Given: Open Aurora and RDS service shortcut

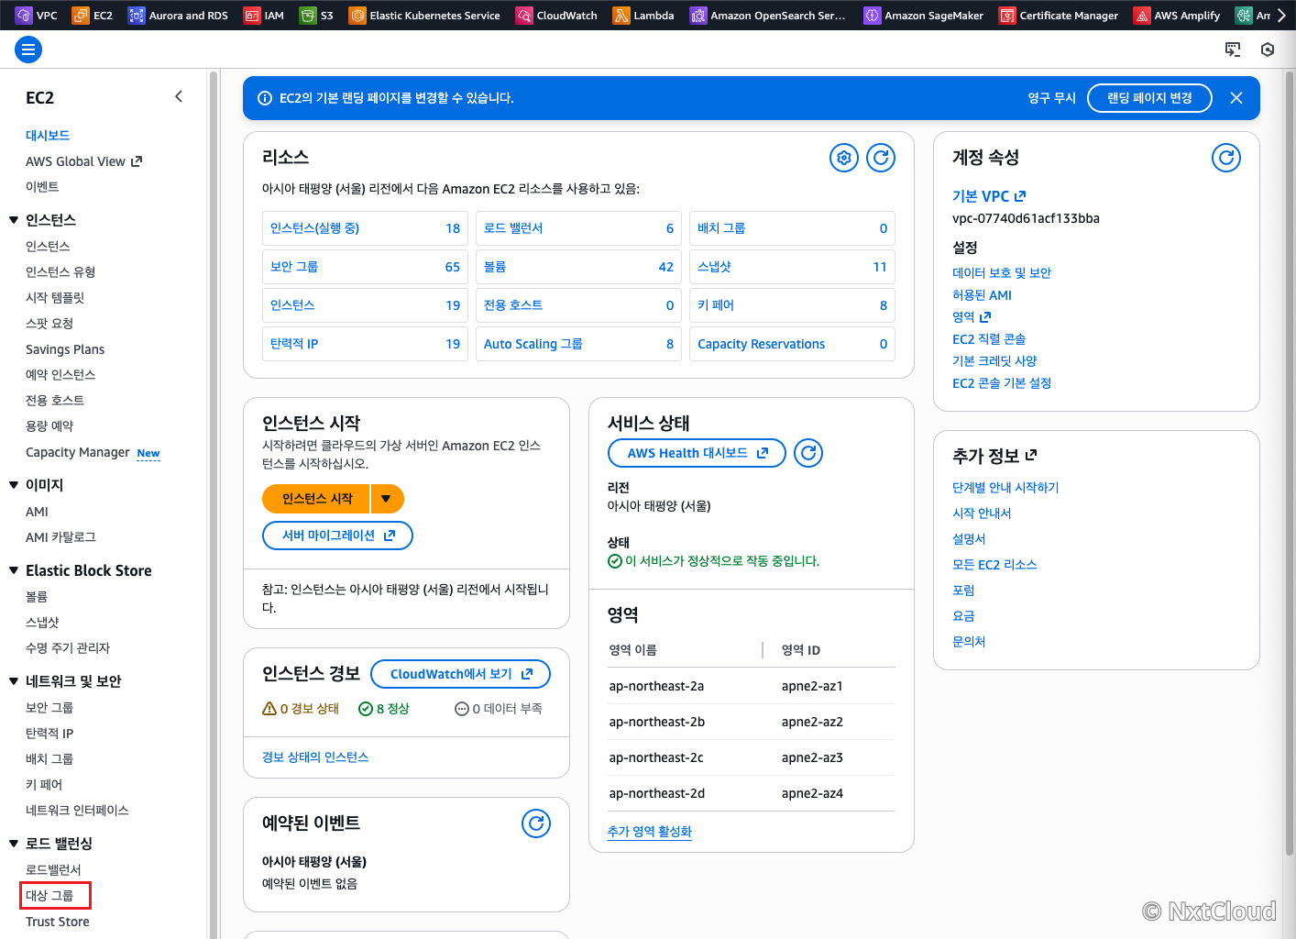Looking at the screenshot, I should click(178, 15).
